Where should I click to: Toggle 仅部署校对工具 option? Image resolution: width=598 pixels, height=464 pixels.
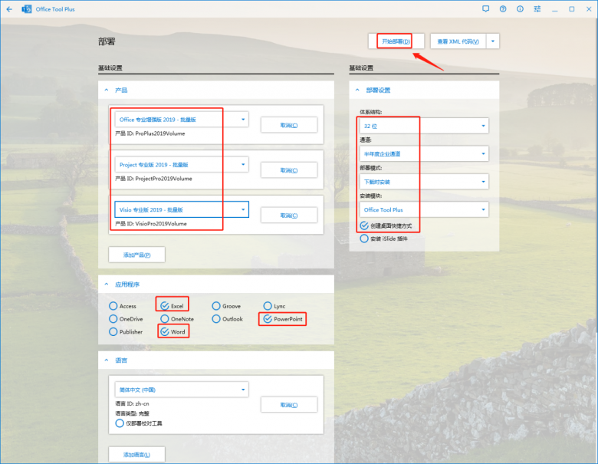pos(120,423)
